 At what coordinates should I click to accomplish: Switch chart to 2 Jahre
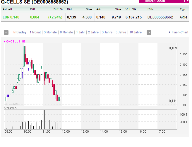[x=93, y=32]
